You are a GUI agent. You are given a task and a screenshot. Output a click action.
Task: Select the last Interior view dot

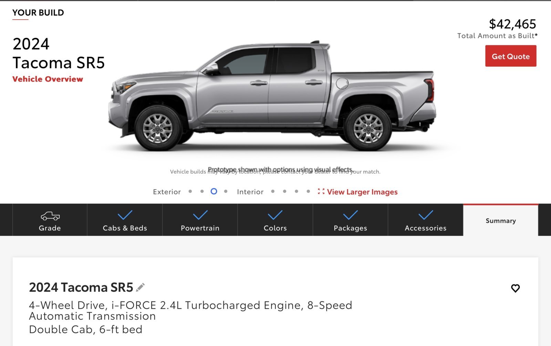tap(308, 191)
